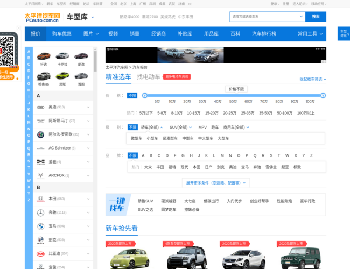This screenshot has width=350, height=269.
Task: Select 不限 for price filter
Action: (132, 96)
